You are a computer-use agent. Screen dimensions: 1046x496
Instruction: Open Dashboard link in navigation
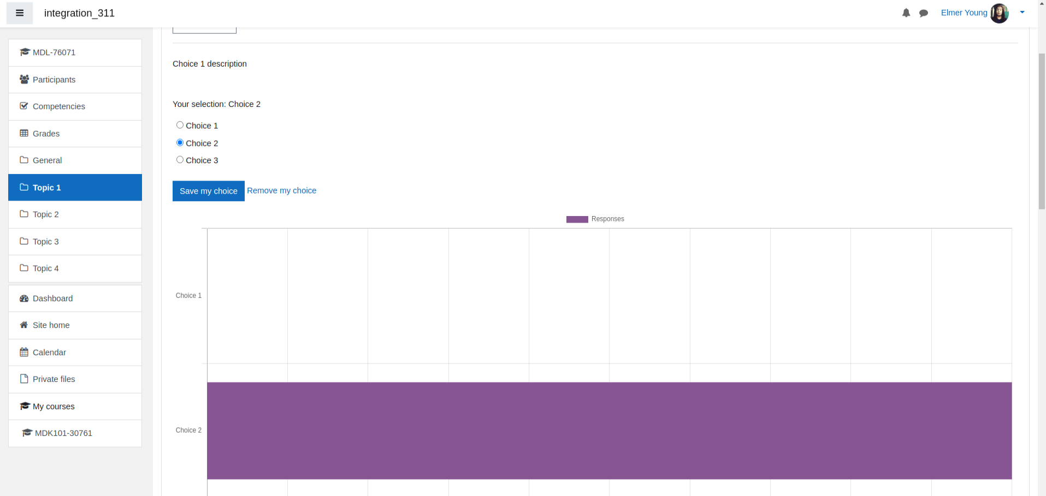[x=75, y=298]
